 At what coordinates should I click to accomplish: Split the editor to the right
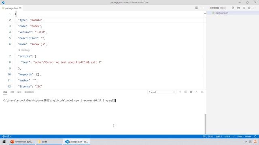pos(196,8)
